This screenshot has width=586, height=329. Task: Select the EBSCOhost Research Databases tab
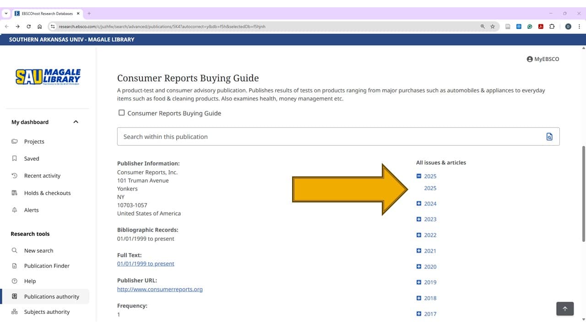coord(47,13)
